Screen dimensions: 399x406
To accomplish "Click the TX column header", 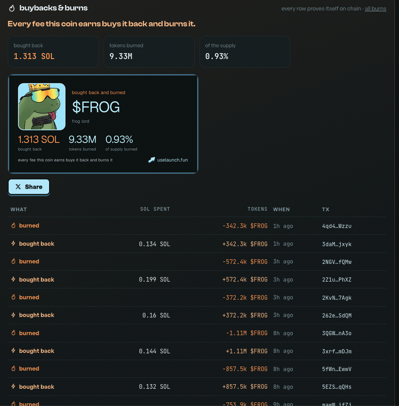I will tap(326, 209).
